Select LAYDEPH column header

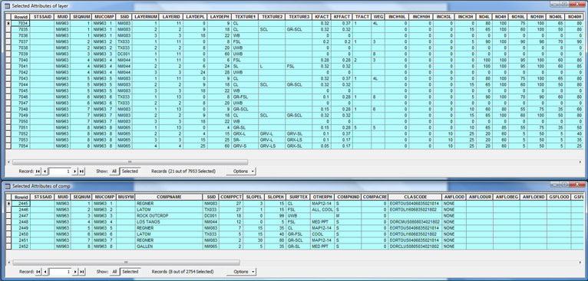pyautogui.click(x=220, y=17)
